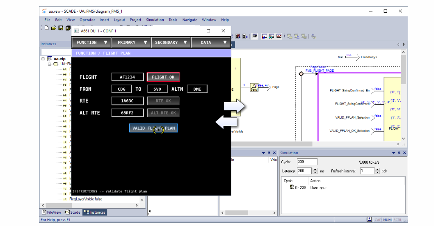The height and width of the screenshot is (226, 434).
Task: Click the AF1234 flight field
Action: (x=127, y=77)
